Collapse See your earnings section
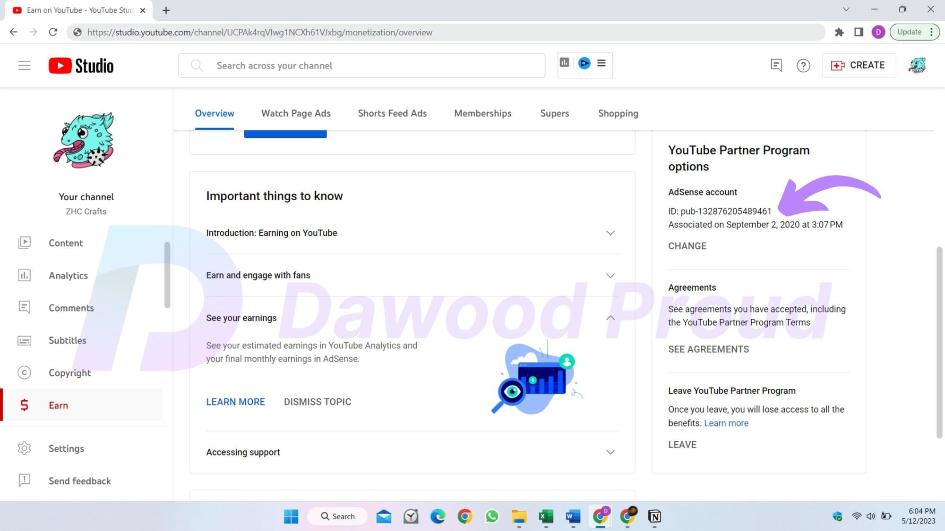Image resolution: width=945 pixels, height=531 pixels. [x=610, y=318]
